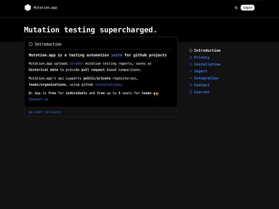
Task: Open the 'stryker' hyperlink
Action: [76, 63]
